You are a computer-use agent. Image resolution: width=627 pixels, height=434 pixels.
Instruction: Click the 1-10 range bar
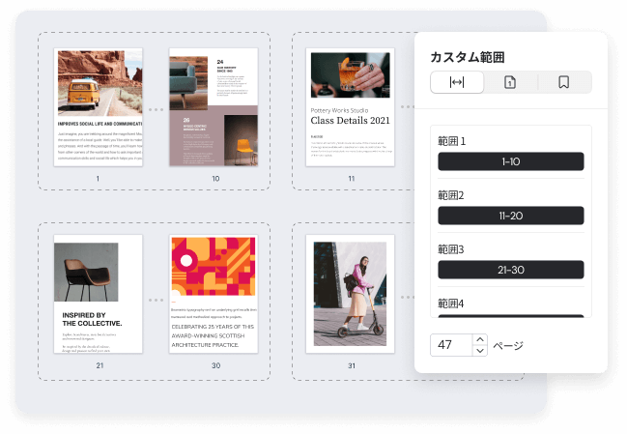511,161
